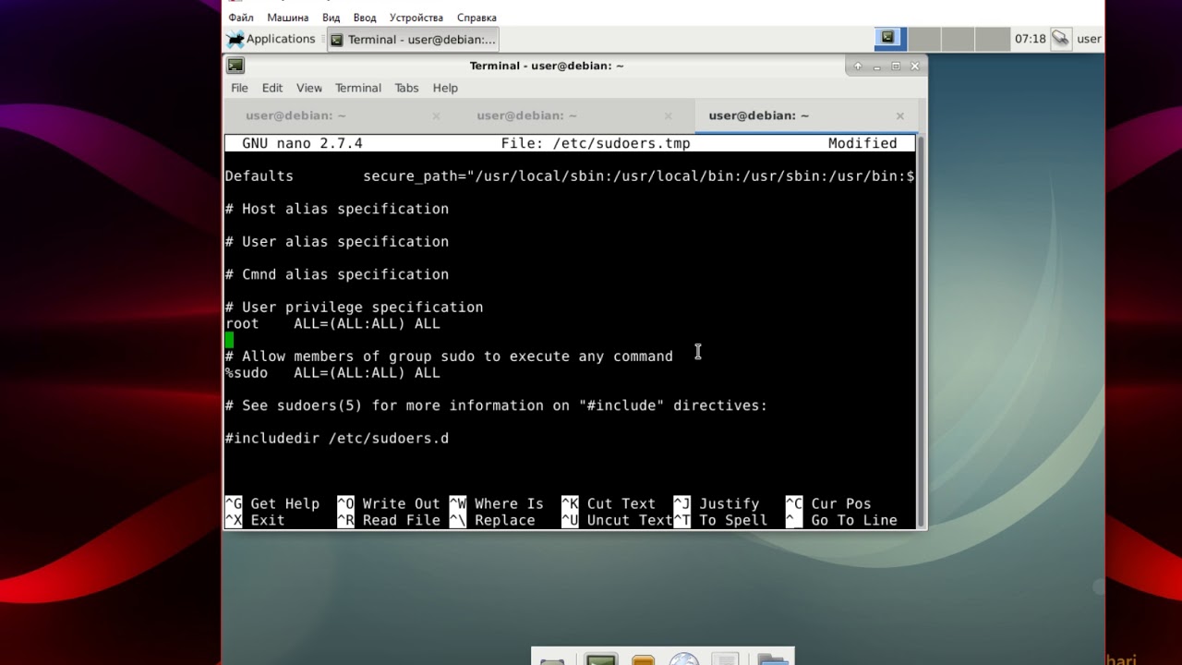This screenshot has height=665, width=1182.
Task: Click the '^\ Replace' nano shortcut
Action: [x=492, y=520]
